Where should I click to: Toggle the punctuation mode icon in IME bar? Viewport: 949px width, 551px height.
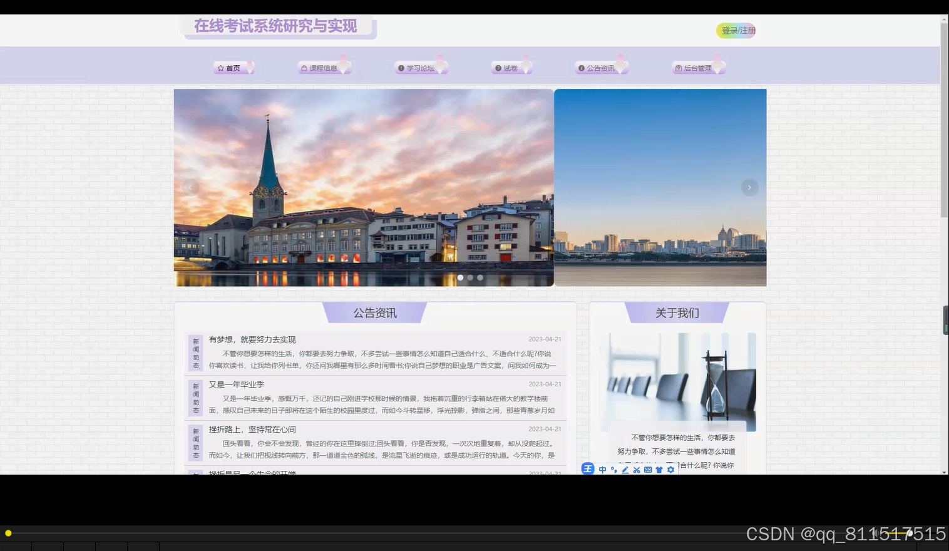point(613,470)
